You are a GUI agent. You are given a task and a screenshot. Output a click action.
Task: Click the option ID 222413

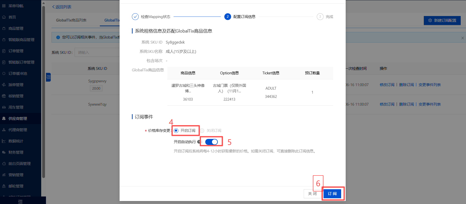(x=229, y=99)
